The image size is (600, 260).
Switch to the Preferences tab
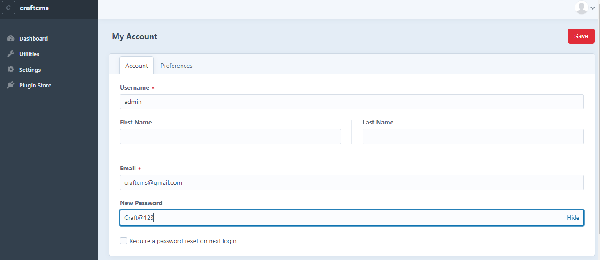(176, 66)
